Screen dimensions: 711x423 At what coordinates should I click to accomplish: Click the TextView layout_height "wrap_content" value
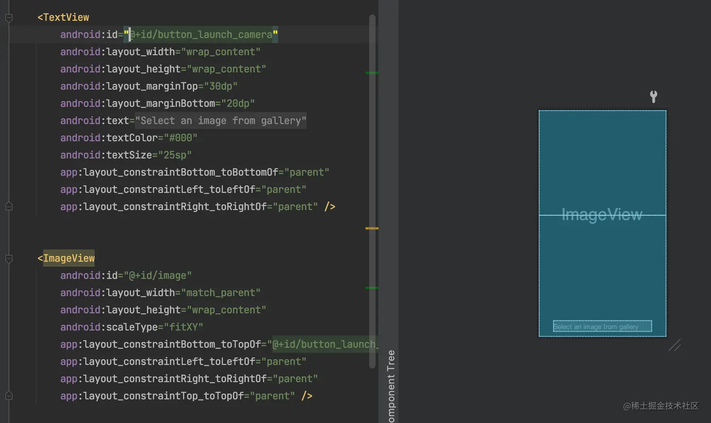click(x=227, y=69)
